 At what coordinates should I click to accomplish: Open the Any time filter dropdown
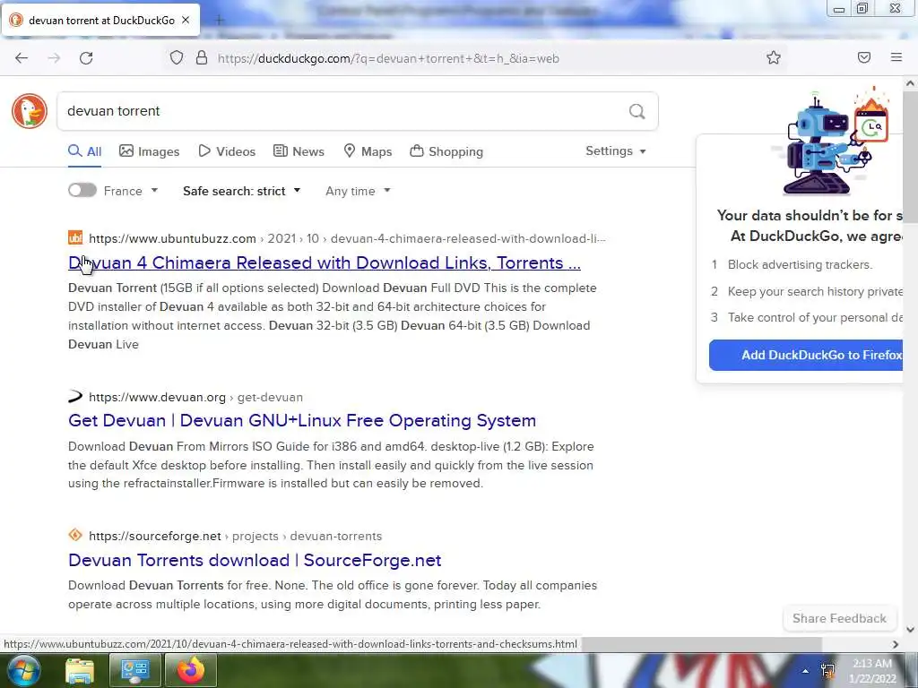point(358,191)
